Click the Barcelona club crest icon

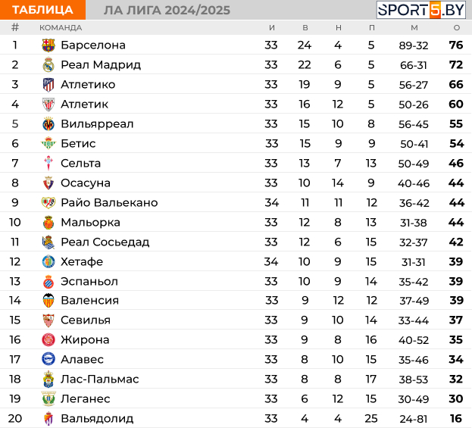point(48,45)
